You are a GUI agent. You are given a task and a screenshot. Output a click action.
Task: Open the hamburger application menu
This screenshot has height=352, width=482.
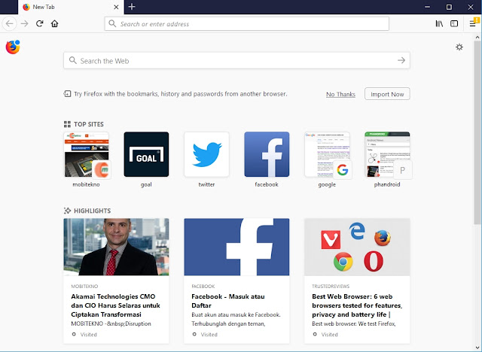click(474, 23)
